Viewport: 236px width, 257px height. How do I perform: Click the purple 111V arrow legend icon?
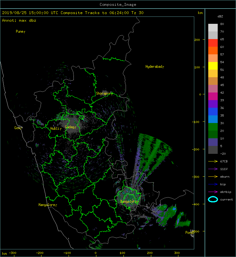213,169
